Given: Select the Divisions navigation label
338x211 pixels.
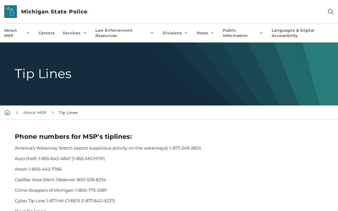Looking at the screenshot, I should click(x=172, y=33).
